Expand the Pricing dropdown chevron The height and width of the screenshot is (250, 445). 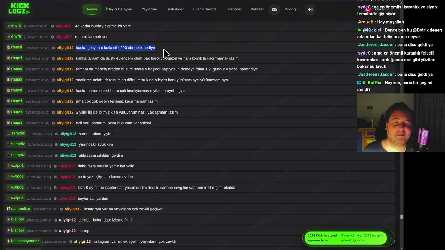298,9
